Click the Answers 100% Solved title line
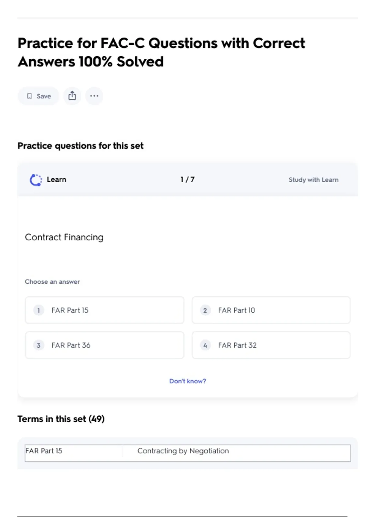This screenshot has width=365, height=517. (x=91, y=62)
